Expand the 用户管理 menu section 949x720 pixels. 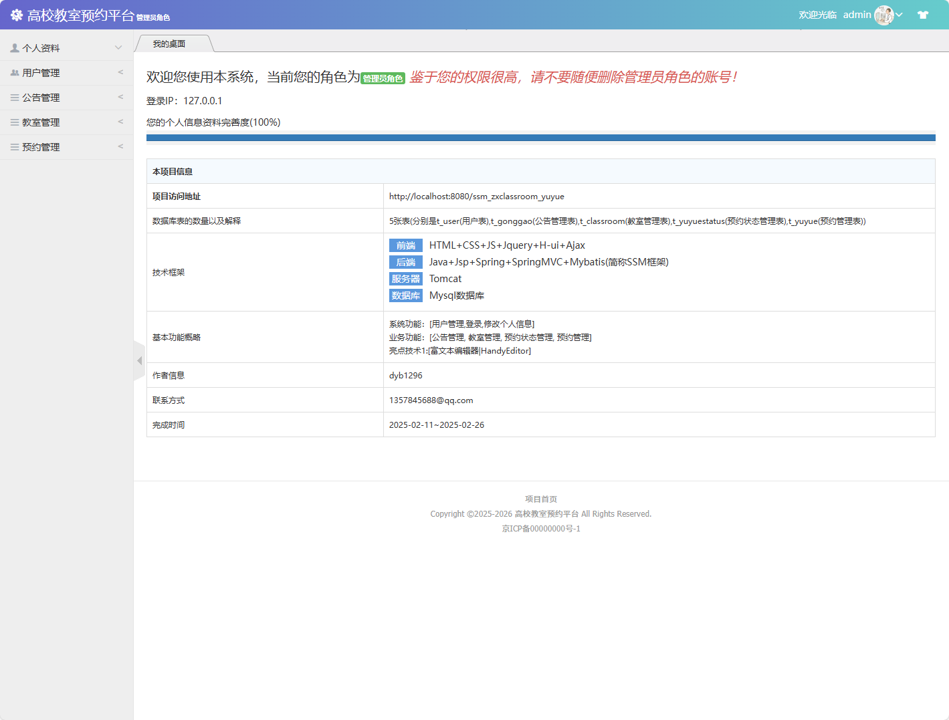(x=67, y=72)
